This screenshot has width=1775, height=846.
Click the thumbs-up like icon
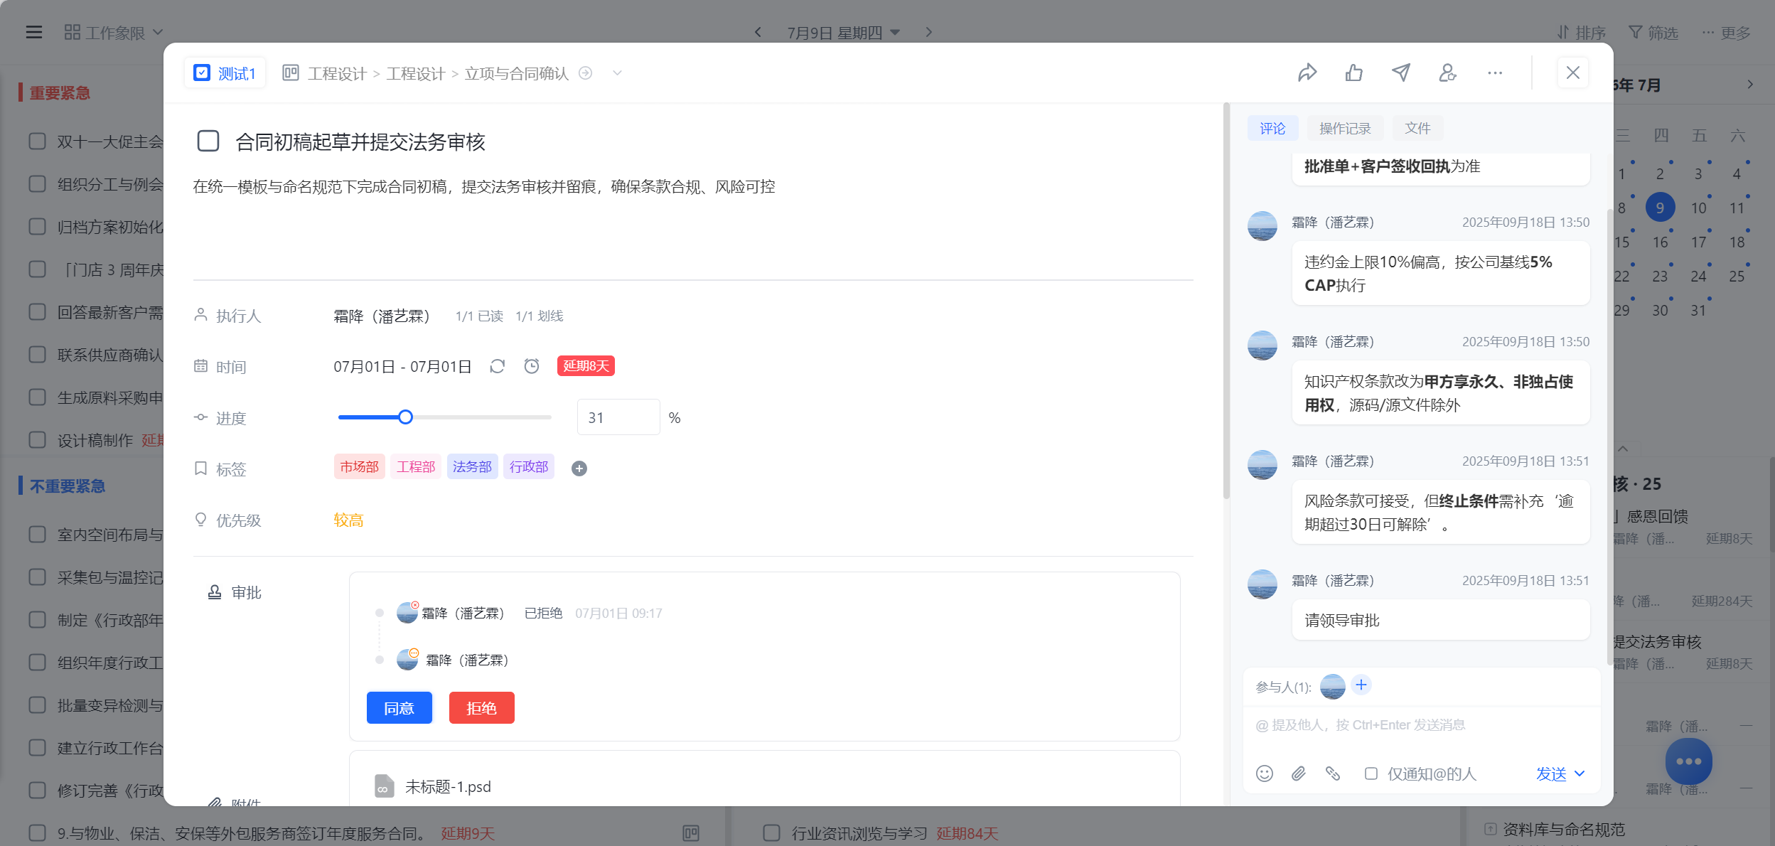tap(1354, 73)
